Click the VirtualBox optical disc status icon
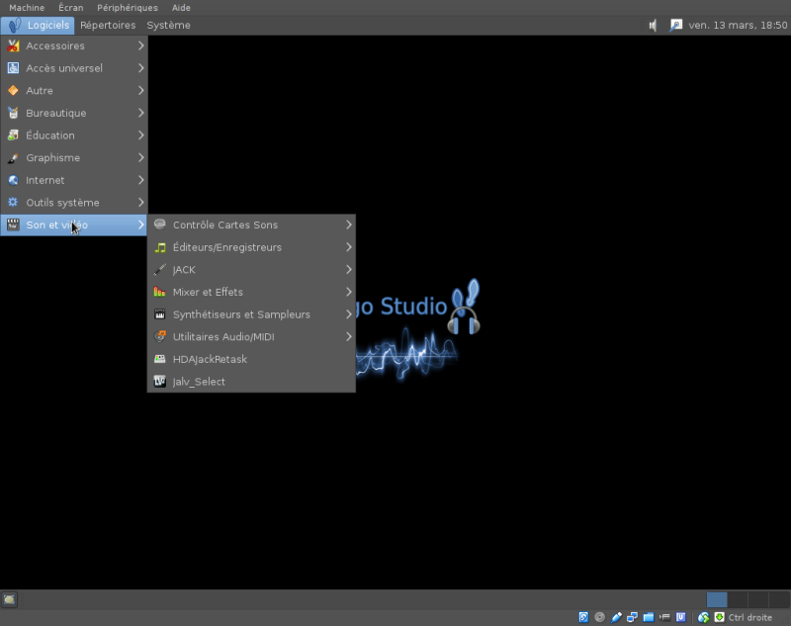The image size is (791, 626). point(600,617)
